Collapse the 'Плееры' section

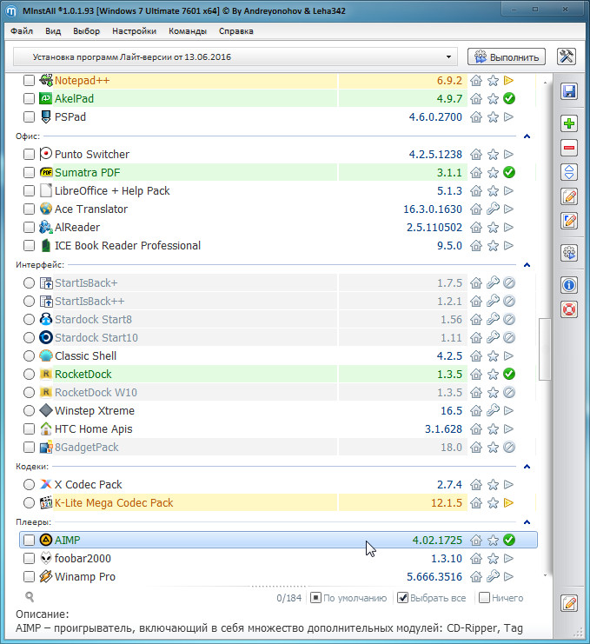[527, 522]
